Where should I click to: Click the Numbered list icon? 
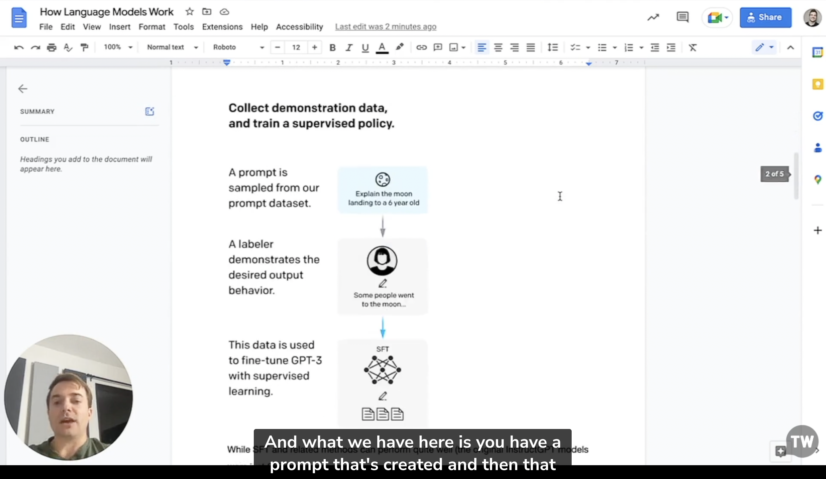coord(629,47)
